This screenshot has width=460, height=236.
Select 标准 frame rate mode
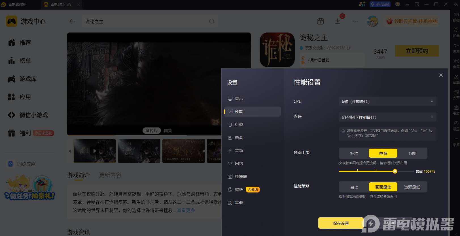click(354, 153)
